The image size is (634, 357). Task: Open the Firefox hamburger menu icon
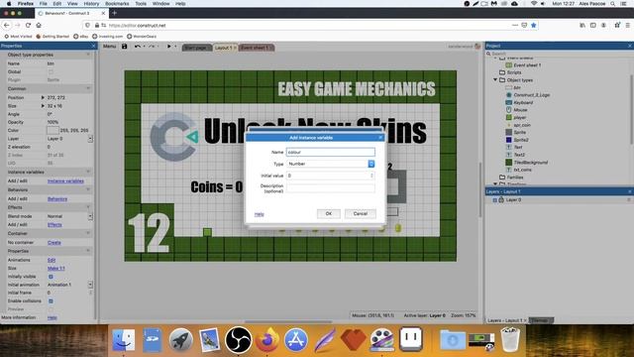[627, 25]
